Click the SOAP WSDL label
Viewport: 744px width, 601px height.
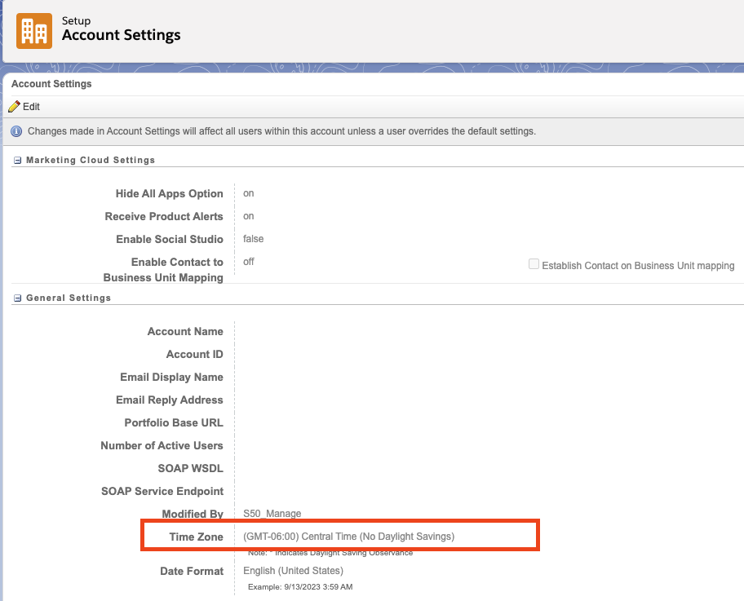pos(191,468)
